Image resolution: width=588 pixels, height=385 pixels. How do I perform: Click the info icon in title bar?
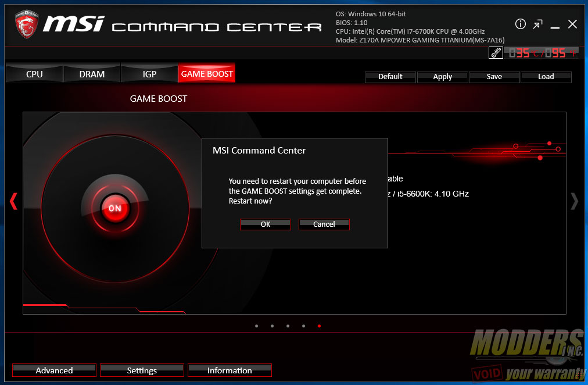tap(521, 24)
